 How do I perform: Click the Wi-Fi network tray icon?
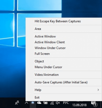click(52, 103)
